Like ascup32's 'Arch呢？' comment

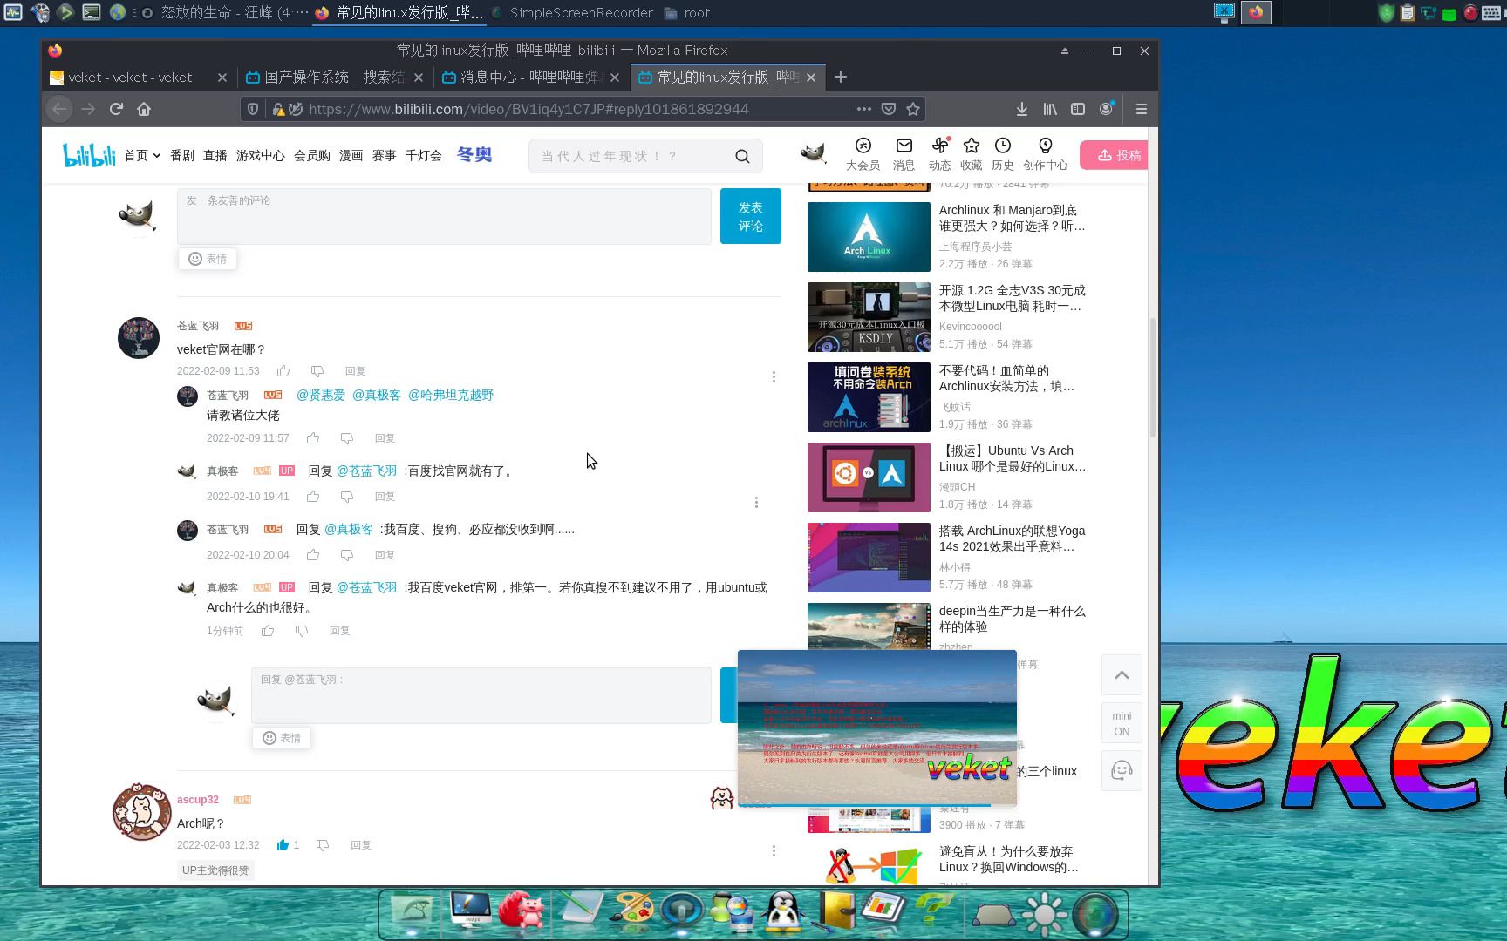coord(283,845)
